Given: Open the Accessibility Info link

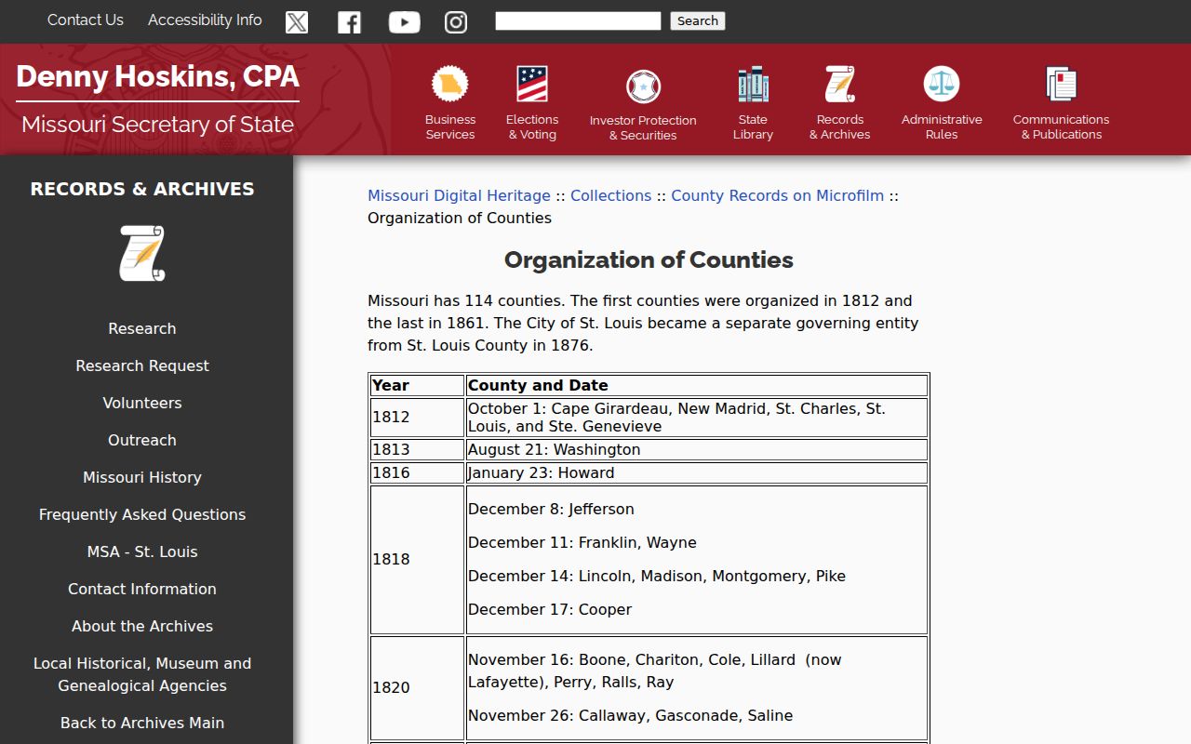Looking at the screenshot, I should (205, 20).
